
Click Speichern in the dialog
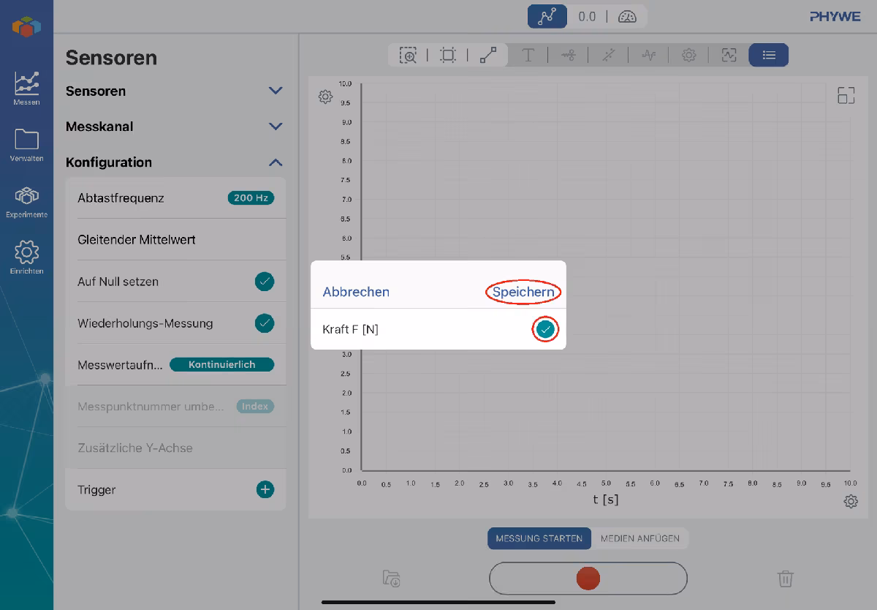point(523,292)
